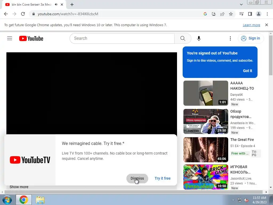Open thumbnail of Обзор продуктов video
This screenshot has width=273, height=205.
[x=206, y=121]
